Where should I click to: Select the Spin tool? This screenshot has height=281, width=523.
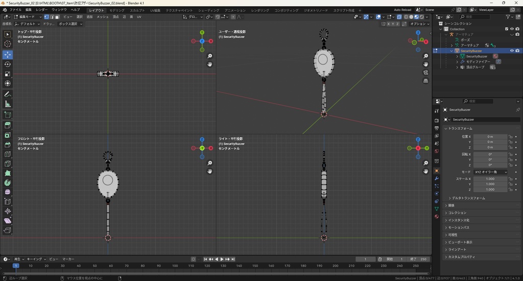[x=7, y=182]
